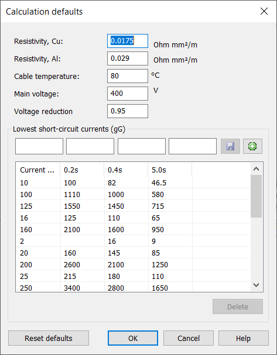This screenshot has width=277, height=355.
Task: Confirm with the OK button
Action: 133,338
